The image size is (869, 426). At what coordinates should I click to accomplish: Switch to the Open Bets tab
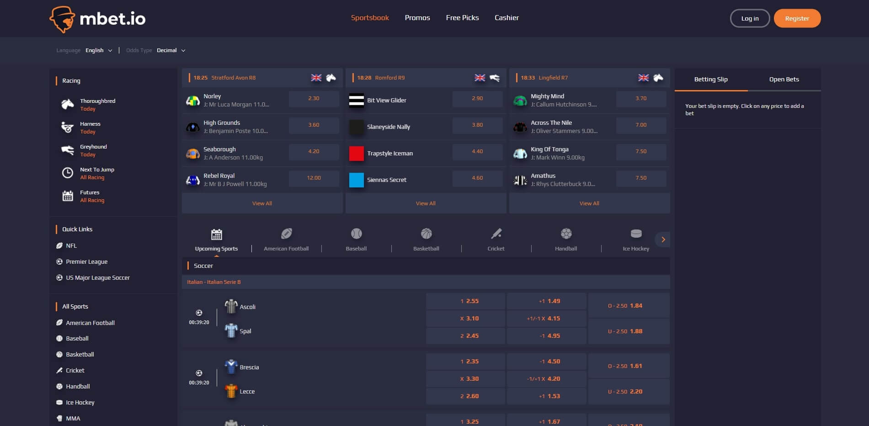point(784,79)
